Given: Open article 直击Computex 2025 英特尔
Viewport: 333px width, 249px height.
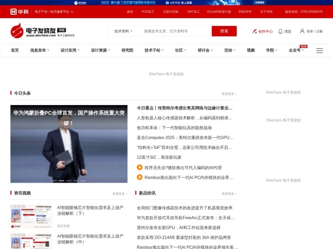Looking at the screenshot, I should (x=185, y=138).
